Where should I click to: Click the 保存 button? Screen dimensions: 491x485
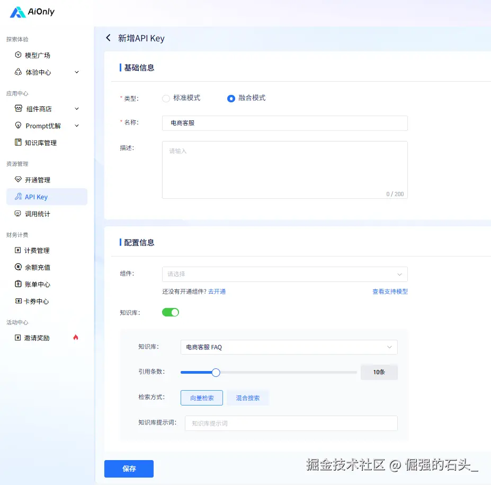[x=129, y=469]
